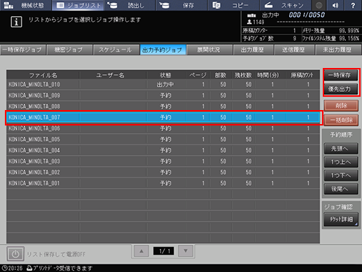Open the 出力履歴 tab
362x272 pixels.
(253, 50)
